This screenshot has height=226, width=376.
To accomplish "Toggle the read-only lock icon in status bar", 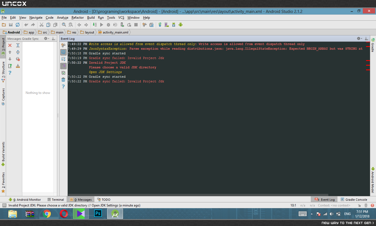I will 360,205.
